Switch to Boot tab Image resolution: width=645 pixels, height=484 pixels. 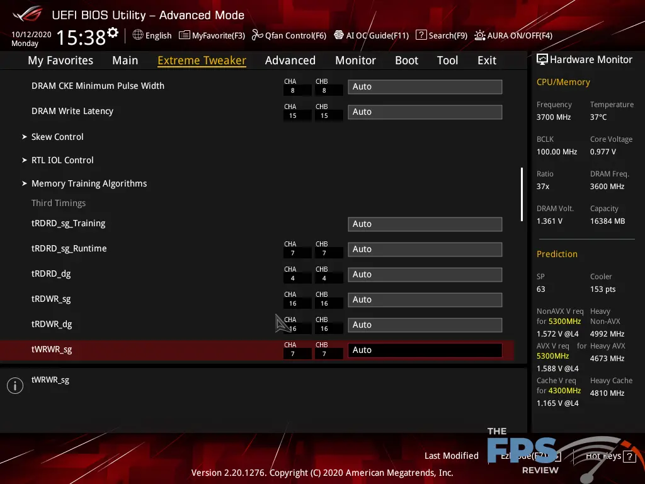407,60
